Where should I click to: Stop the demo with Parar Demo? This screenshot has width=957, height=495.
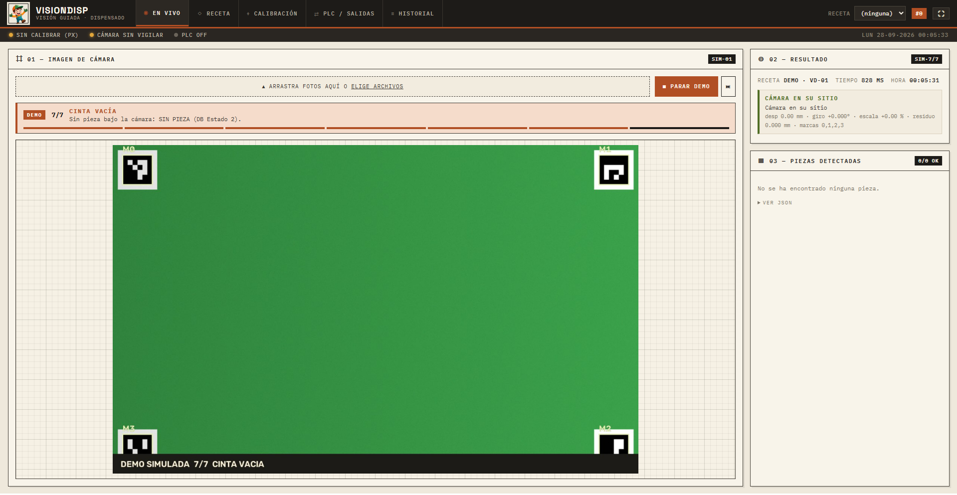tap(686, 87)
